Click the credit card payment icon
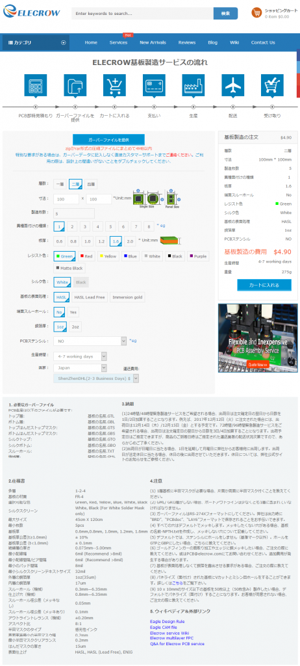 point(154,85)
